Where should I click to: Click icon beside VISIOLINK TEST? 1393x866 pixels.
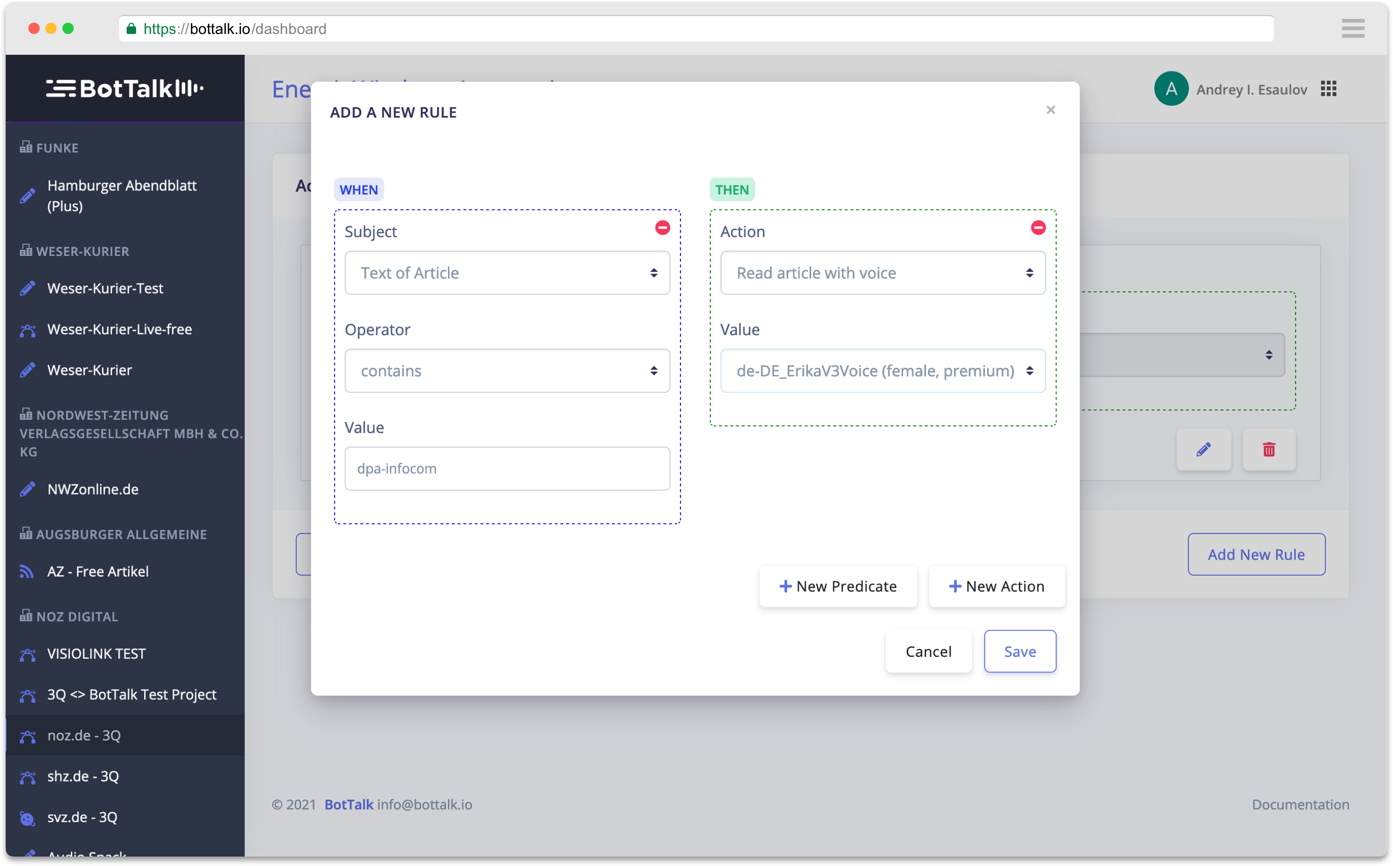click(27, 654)
